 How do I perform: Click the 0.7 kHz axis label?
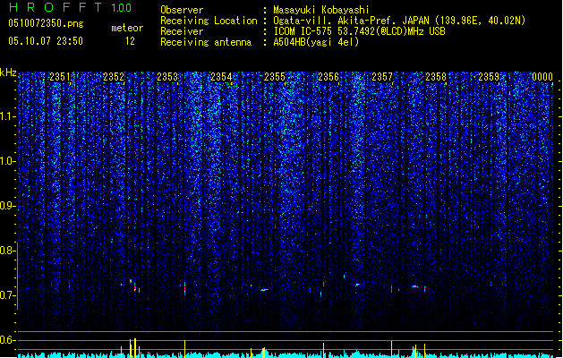click(7, 295)
